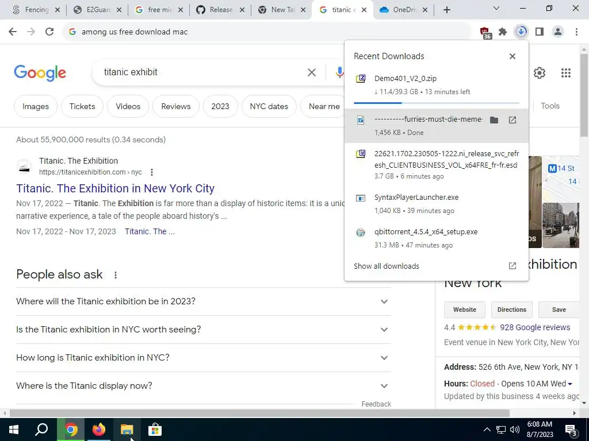Toggle the Chrome downloads bubble icon
This screenshot has height=441, width=589.
tap(521, 32)
